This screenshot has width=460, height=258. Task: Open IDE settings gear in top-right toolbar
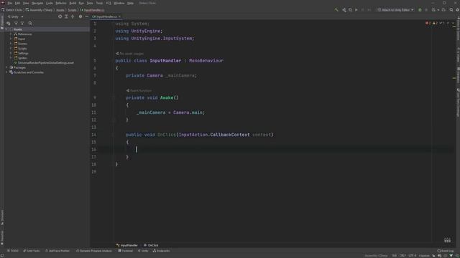(457, 10)
